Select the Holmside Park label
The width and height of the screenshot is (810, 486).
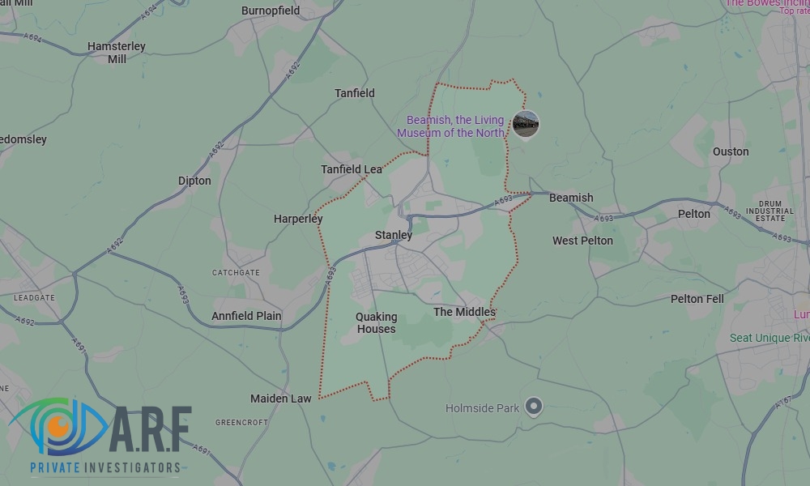pos(482,408)
